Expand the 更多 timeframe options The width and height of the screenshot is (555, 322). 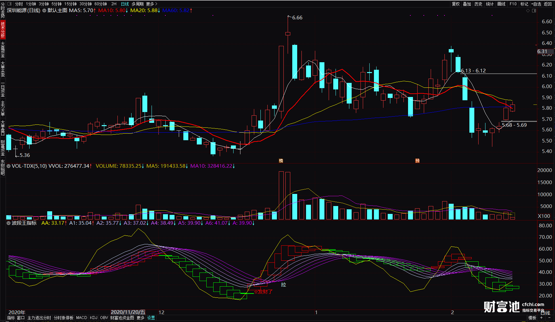tap(152, 4)
